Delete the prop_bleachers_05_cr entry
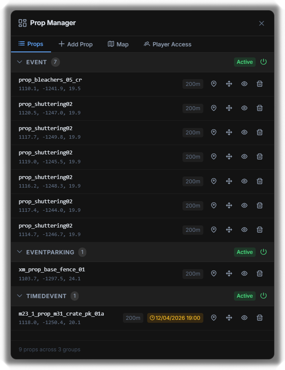The width and height of the screenshot is (285, 370). pyautogui.click(x=259, y=84)
